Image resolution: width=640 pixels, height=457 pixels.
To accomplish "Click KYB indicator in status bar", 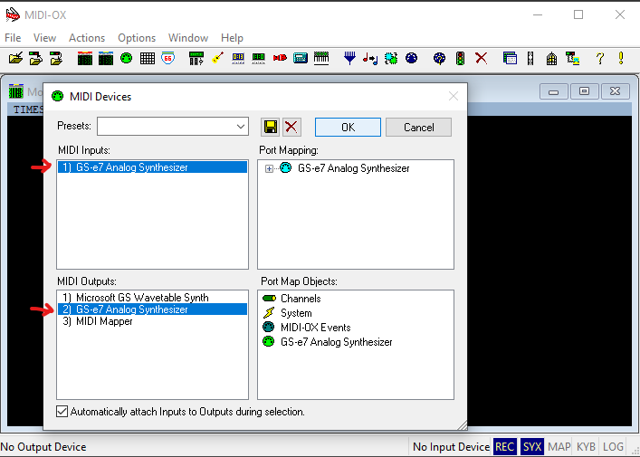I will [x=586, y=447].
